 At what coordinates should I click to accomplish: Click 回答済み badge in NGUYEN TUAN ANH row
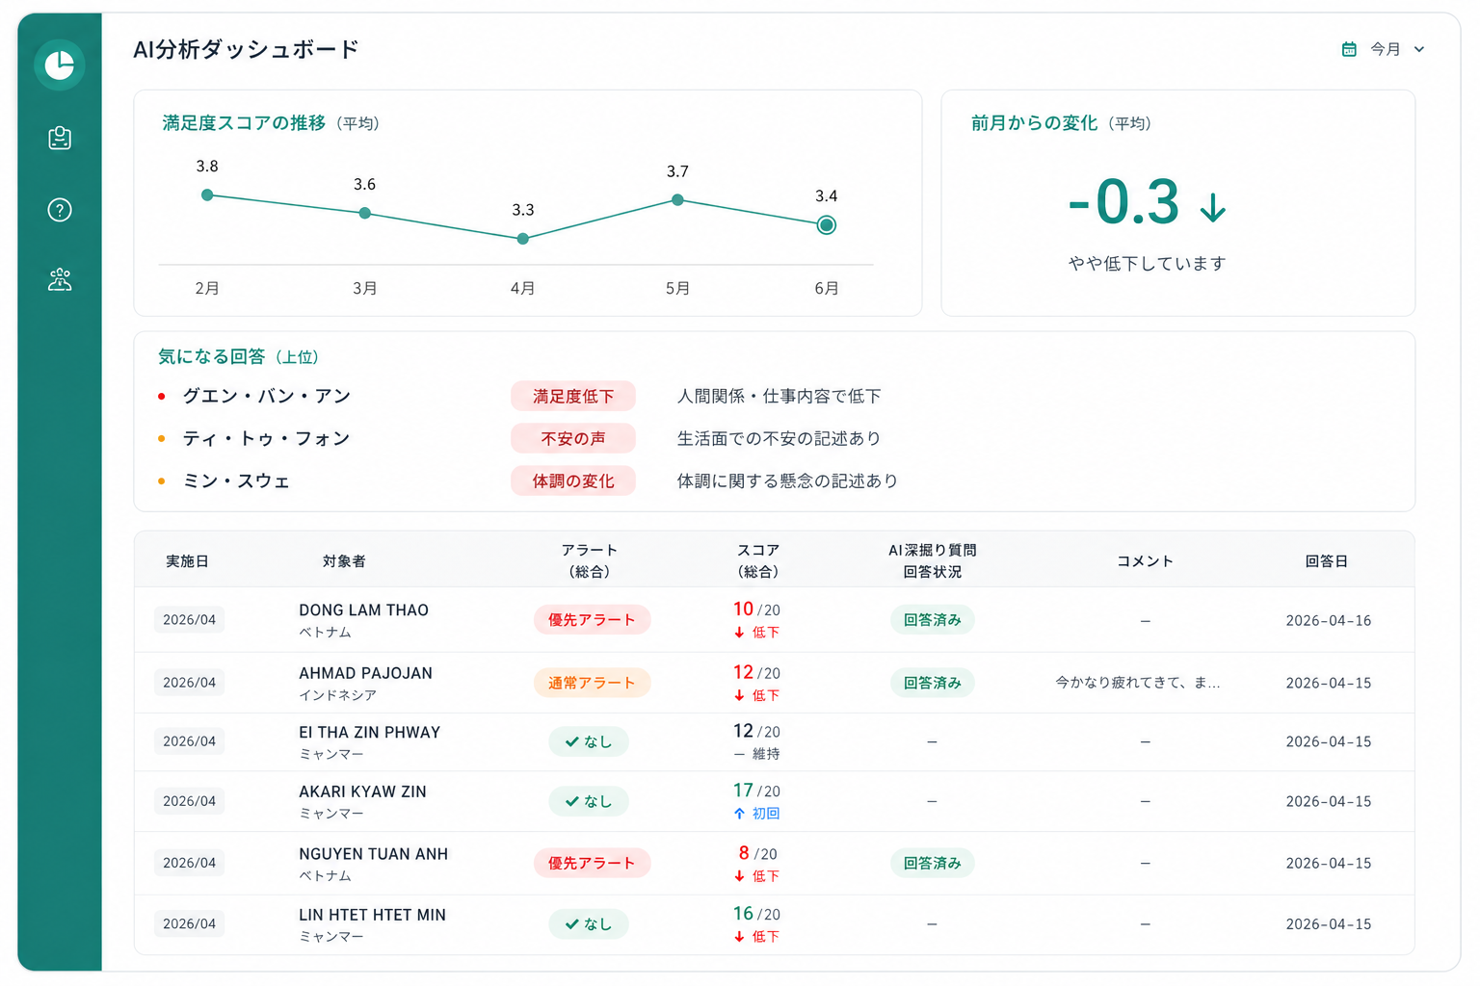(932, 863)
